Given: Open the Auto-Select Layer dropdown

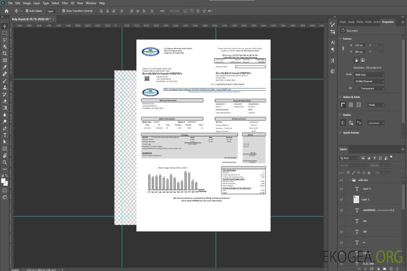Looking at the screenshot, I should coord(52,11).
